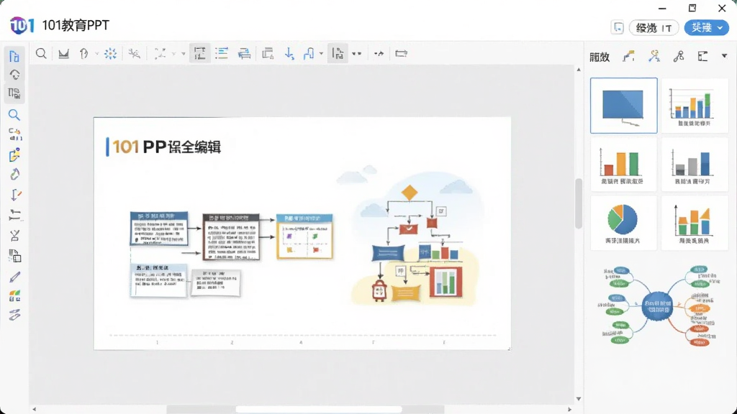Select the stacked blue-orange bar chart thumbnail at top right

pyautogui.click(x=695, y=106)
